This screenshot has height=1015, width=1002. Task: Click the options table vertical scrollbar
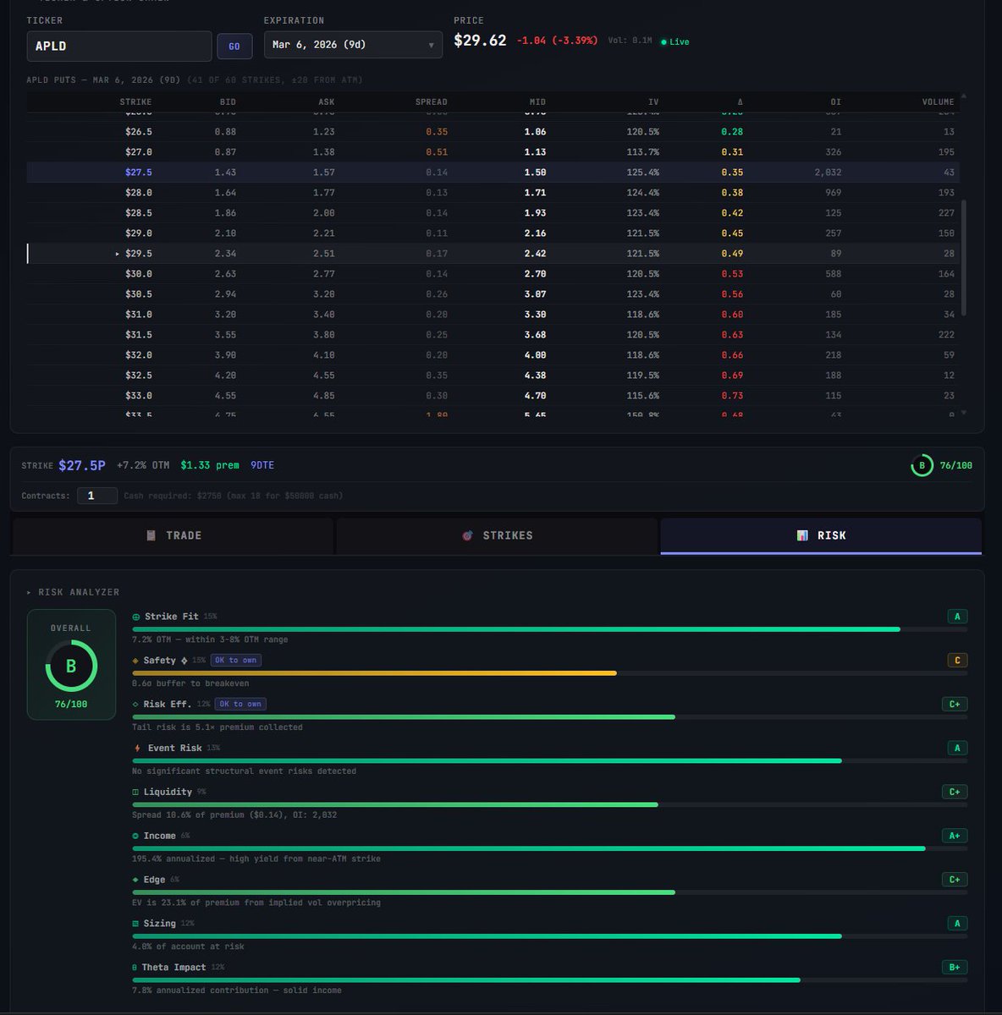click(x=964, y=258)
